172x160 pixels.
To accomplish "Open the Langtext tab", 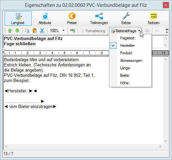I will pos(18,18).
